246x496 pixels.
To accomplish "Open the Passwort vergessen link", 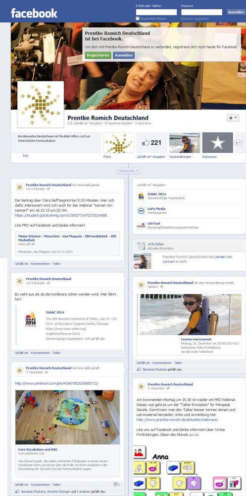I will point(195,19).
